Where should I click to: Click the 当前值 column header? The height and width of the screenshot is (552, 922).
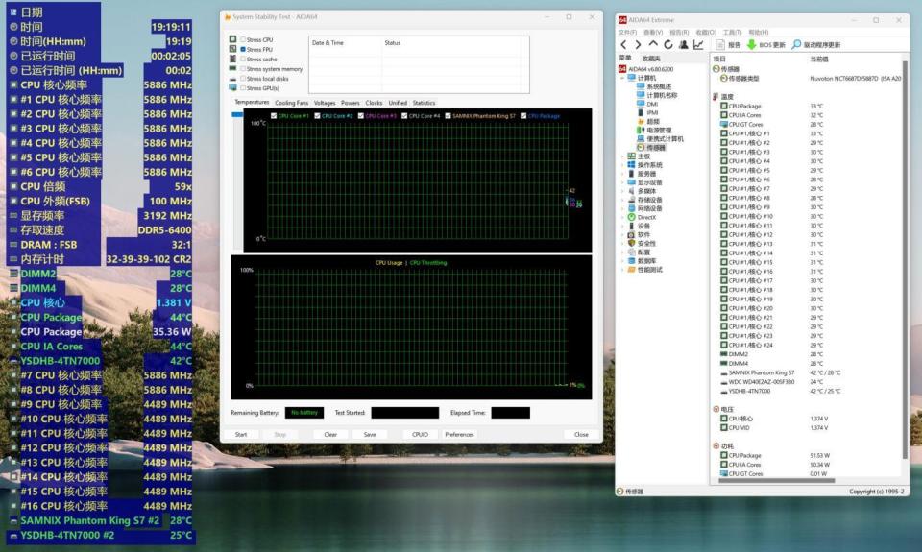tap(819, 59)
